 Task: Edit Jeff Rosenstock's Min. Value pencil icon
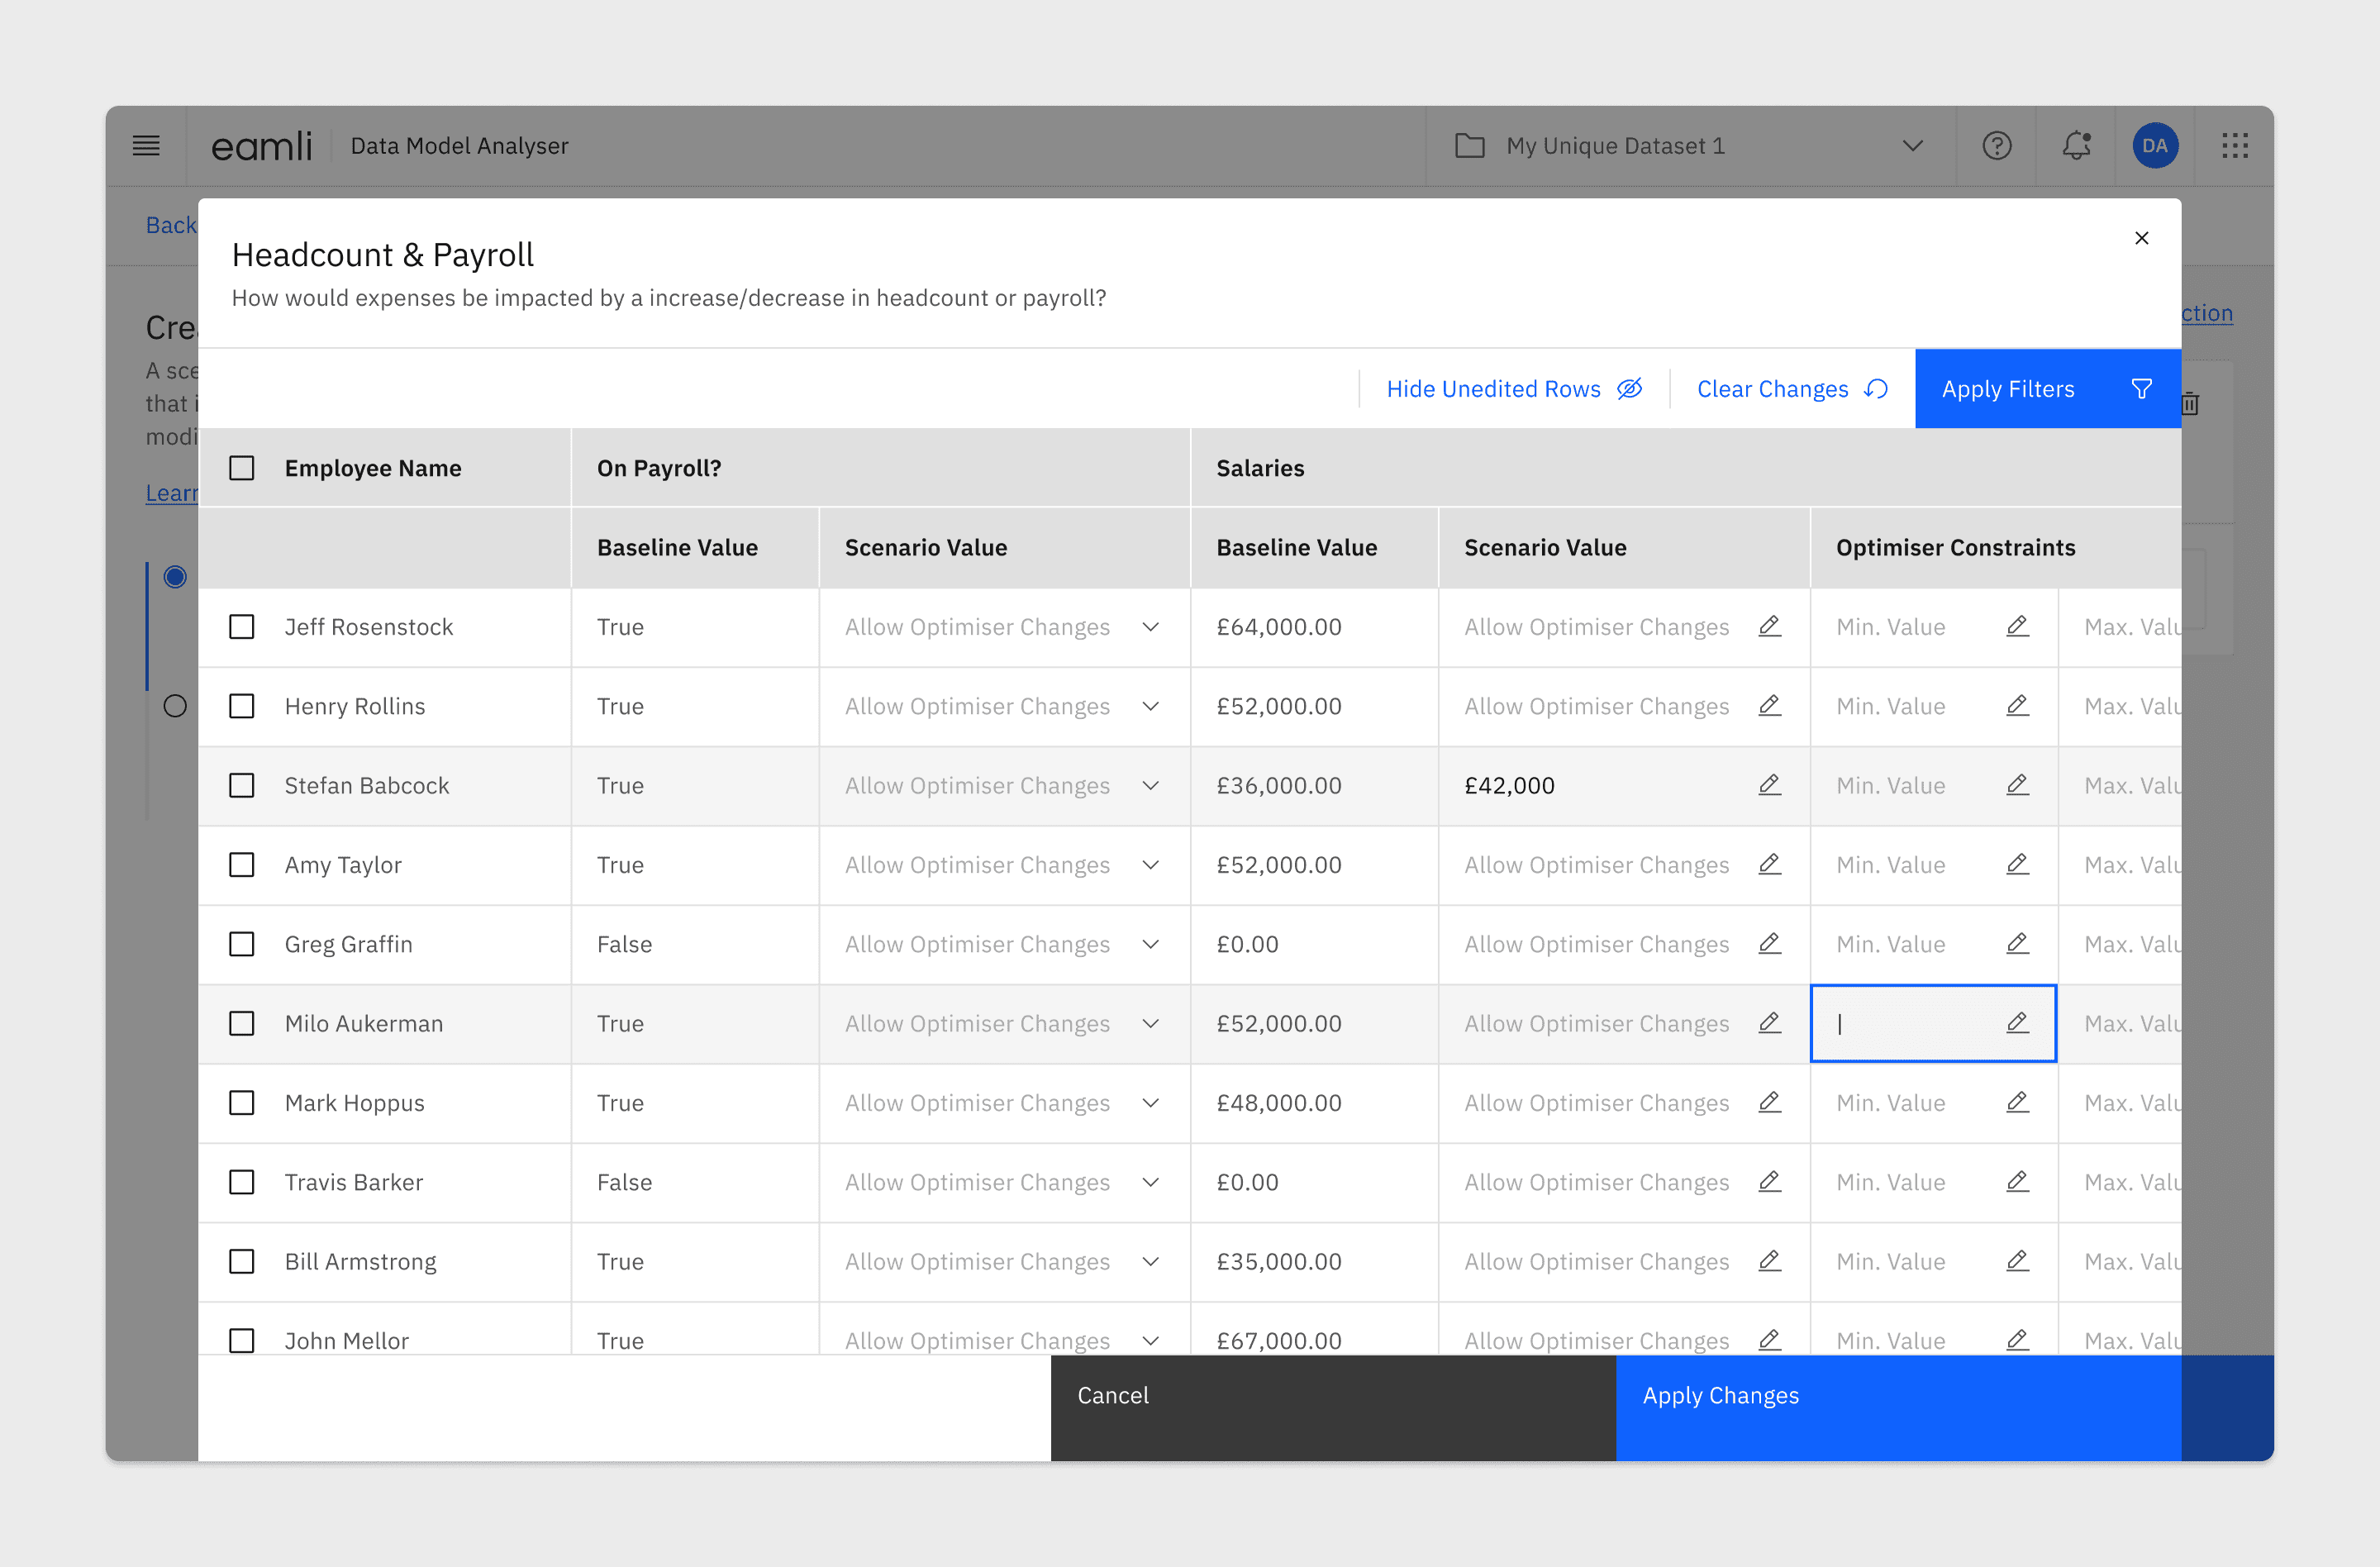(2017, 626)
